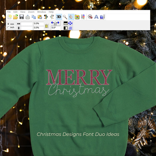This screenshot has height=156, width=156.
Task: Click the open folder icon
Action: pyautogui.click(x=16, y=17)
